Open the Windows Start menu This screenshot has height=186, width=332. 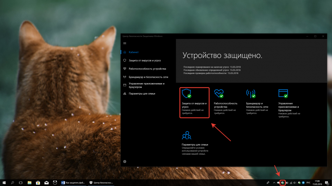coord(4,183)
